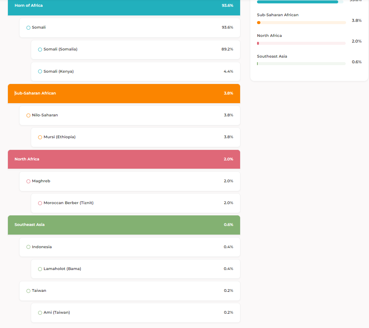The width and height of the screenshot is (369, 328).
Task: Click circle icon beside Ami (Taiwan)
Action: (40, 313)
